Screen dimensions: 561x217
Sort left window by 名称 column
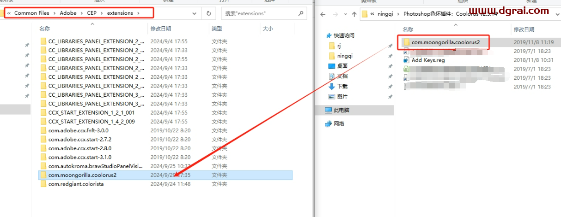[44, 29]
